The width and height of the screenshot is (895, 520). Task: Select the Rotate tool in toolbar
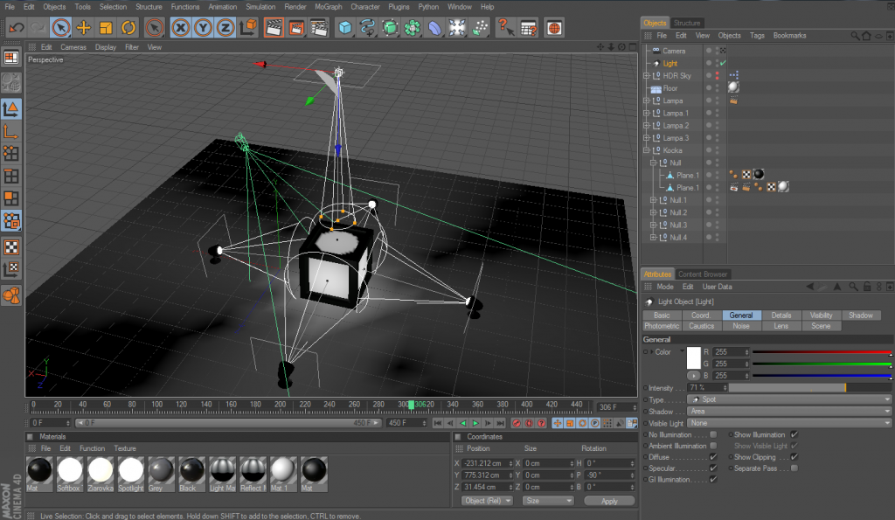tap(128, 28)
